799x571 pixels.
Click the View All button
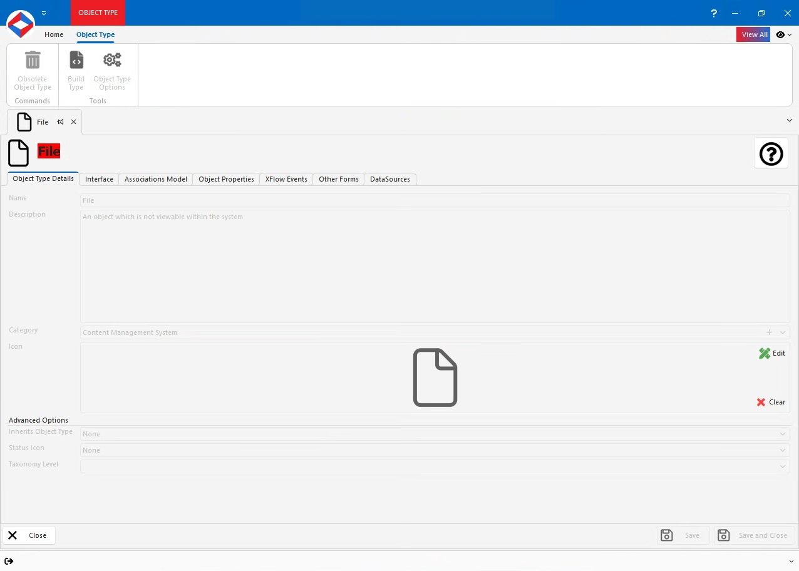coord(753,34)
